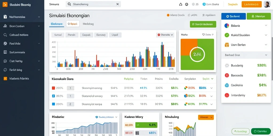Clear the search field with X

118,4
